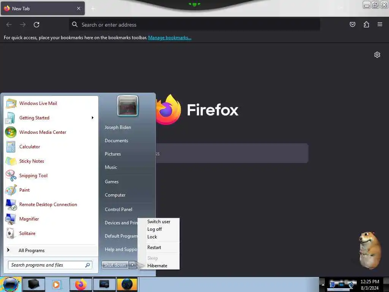Open new tab page settings gear
389x292 pixels.
(x=377, y=55)
